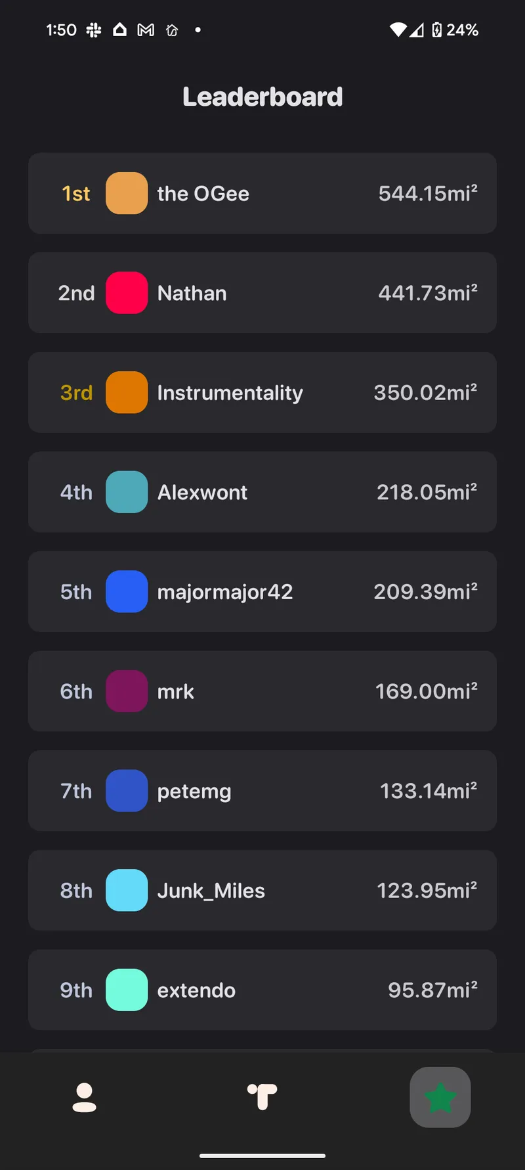525x1170 pixels.
Task: Tap the home gesture bar at bottom
Action: (x=262, y=1156)
